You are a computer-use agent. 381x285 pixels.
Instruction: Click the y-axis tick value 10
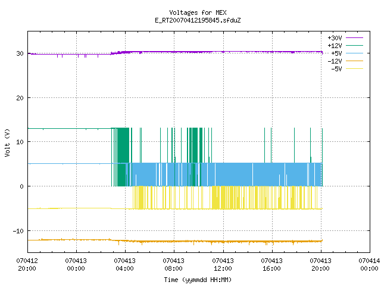click(20, 142)
